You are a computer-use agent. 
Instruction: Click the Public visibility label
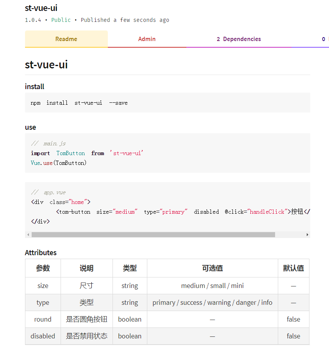click(61, 20)
